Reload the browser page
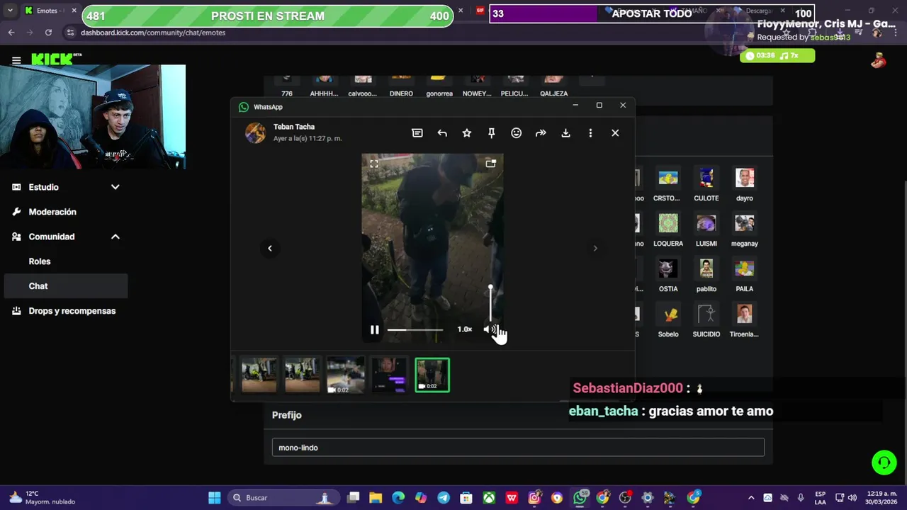The image size is (907, 510). tap(48, 33)
